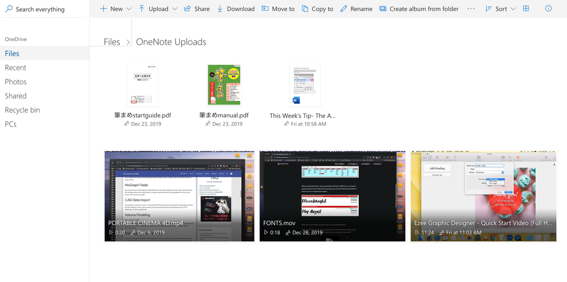This screenshot has height=282, width=567.
Task: Click the 筆まめstartguide.pdf file name
Action: pyautogui.click(x=142, y=115)
